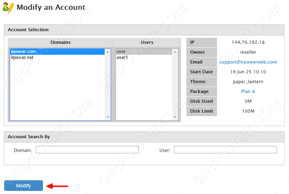Select irpower.com in the Domains list
This screenshot has width=289, height=194.
(x=23, y=52)
